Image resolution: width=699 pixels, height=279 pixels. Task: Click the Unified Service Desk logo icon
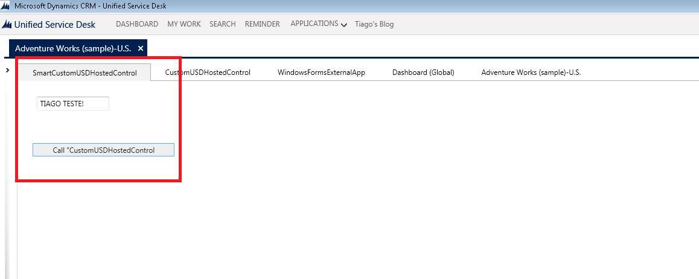7,25
